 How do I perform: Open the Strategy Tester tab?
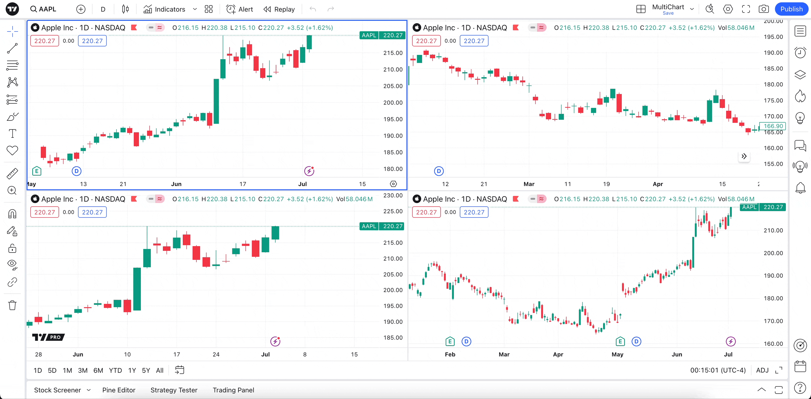pyautogui.click(x=174, y=390)
